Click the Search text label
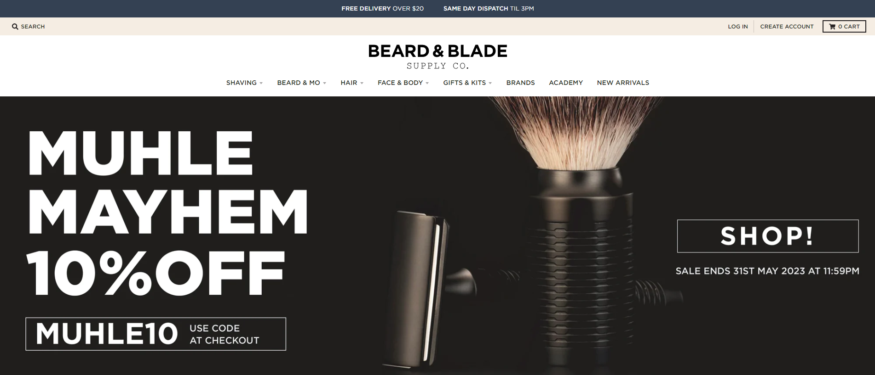The image size is (875, 375). 33,27
